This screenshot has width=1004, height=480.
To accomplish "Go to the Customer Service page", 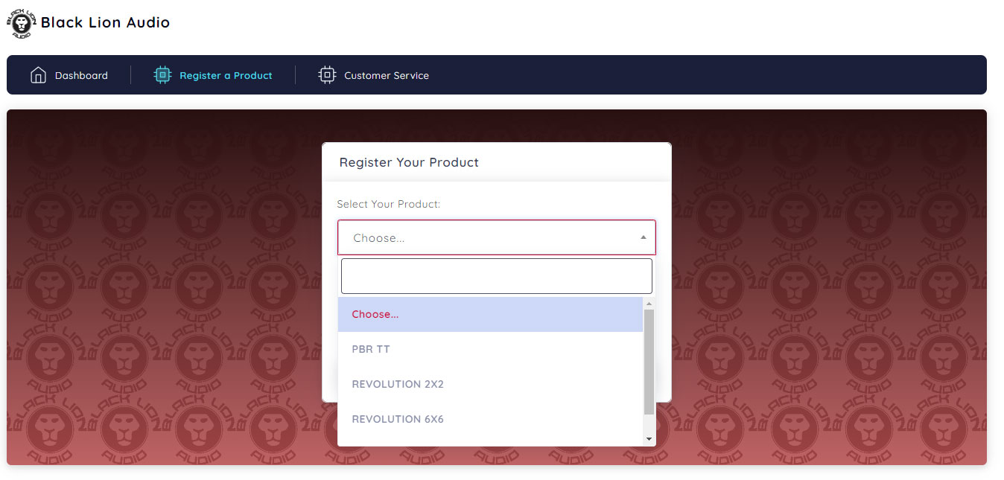I will [374, 75].
